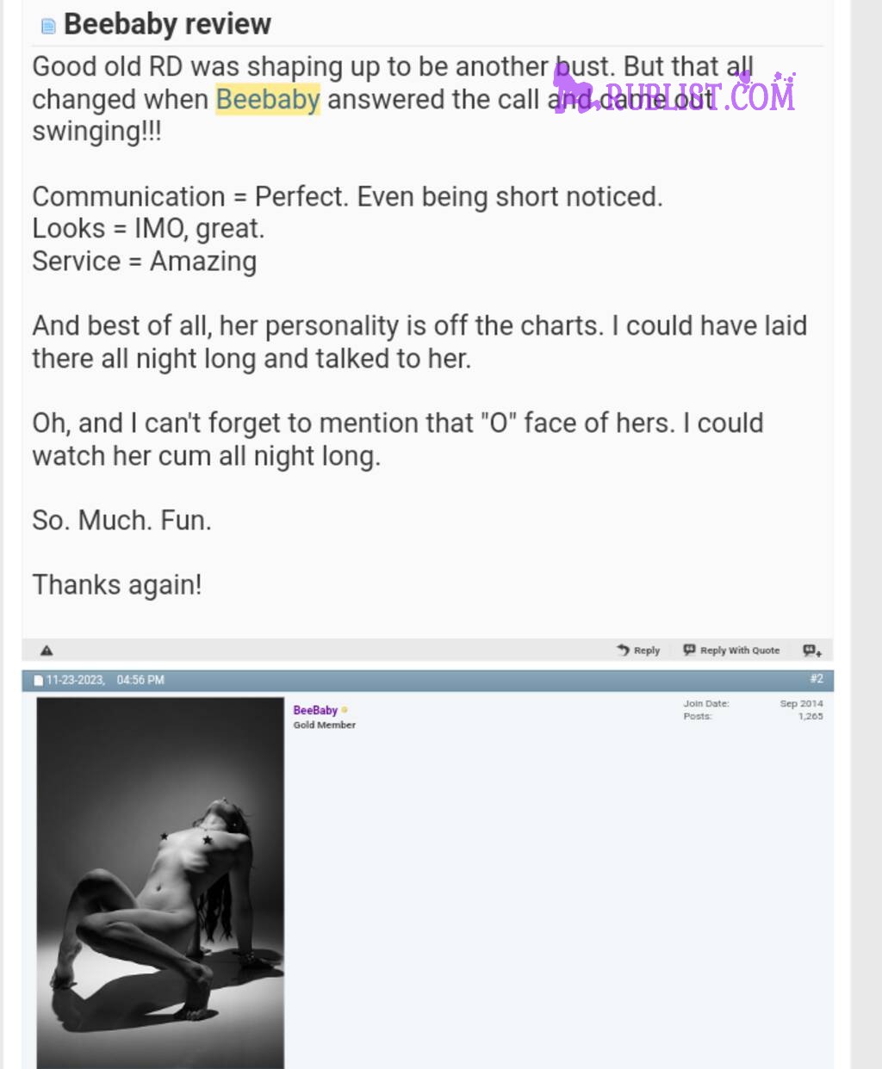Screen dimensions: 882x1069
Task: Click the Gold Member rank label
Action: pyautogui.click(x=324, y=725)
